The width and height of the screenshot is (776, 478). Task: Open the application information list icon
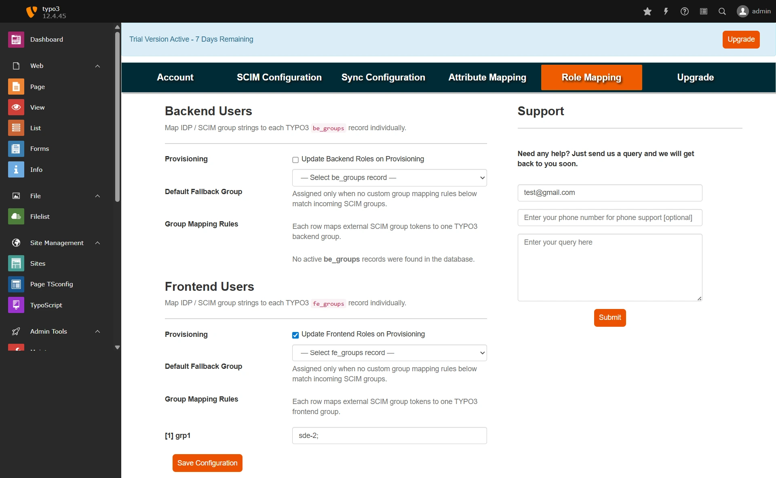[x=704, y=11]
